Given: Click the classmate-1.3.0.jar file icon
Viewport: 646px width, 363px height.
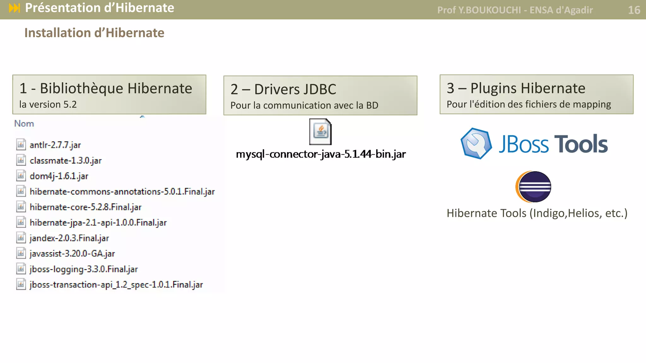Looking at the screenshot, I should pos(21,160).
